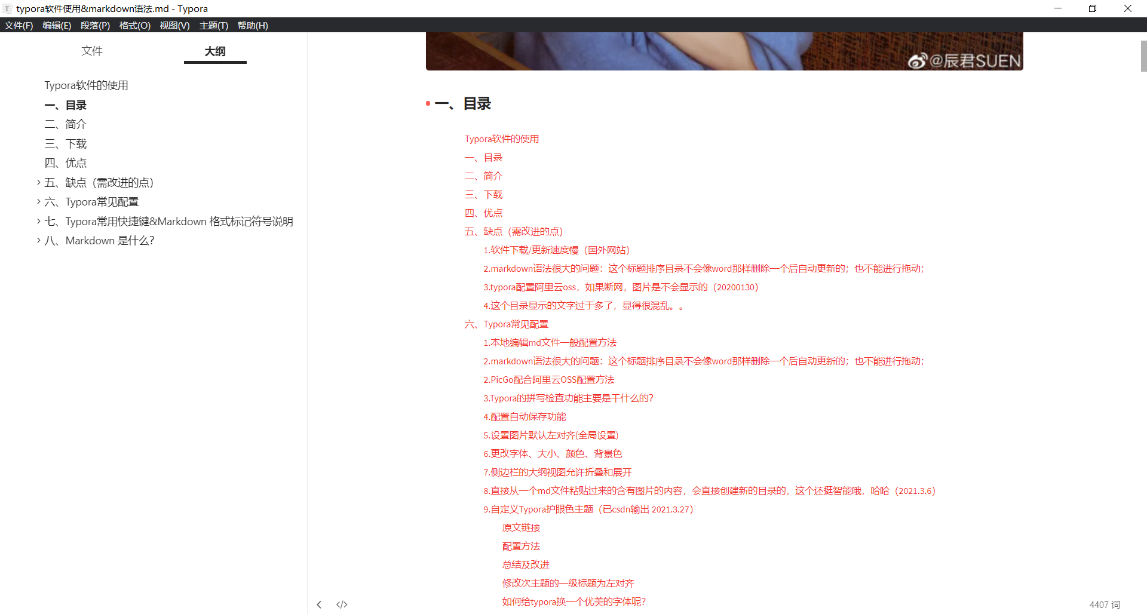Click TOC link 四、优点
The height and width of the screenshot is (614, 1147).
(x=484, y=213)
